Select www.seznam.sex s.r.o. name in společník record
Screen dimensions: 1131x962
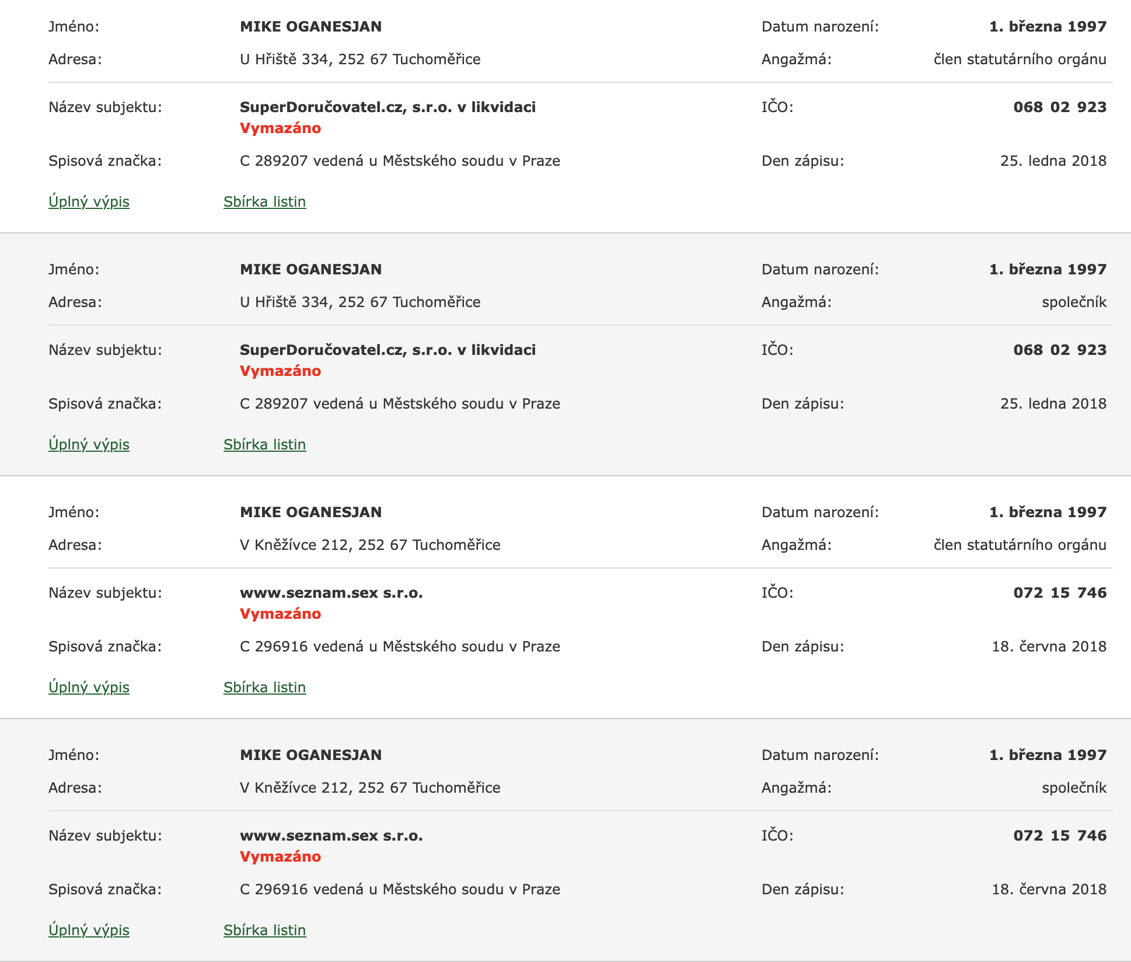click(331, 835)
